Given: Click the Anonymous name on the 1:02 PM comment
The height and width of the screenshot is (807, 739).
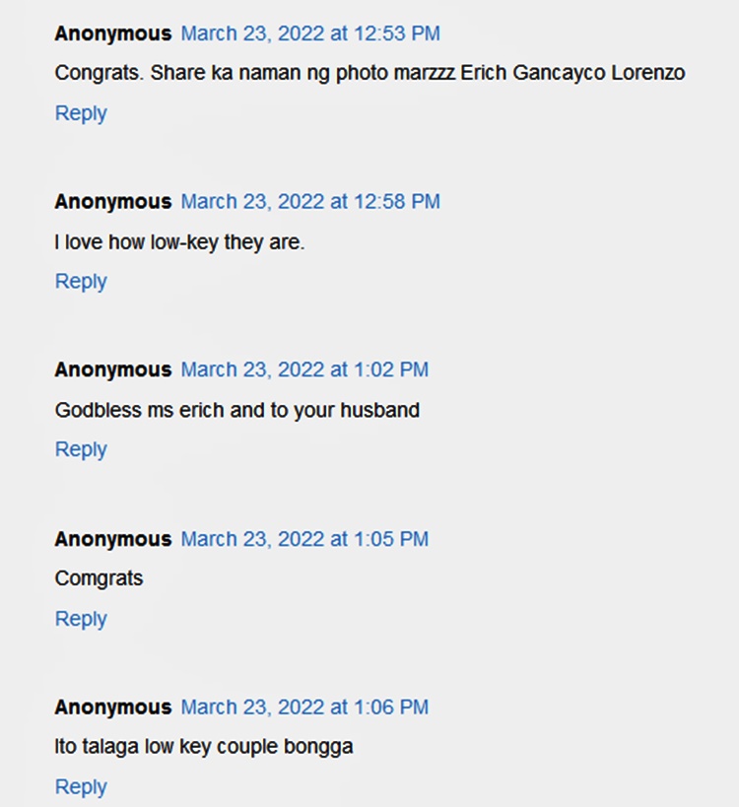Looking at the screenshot, I should tap(113, 370).
